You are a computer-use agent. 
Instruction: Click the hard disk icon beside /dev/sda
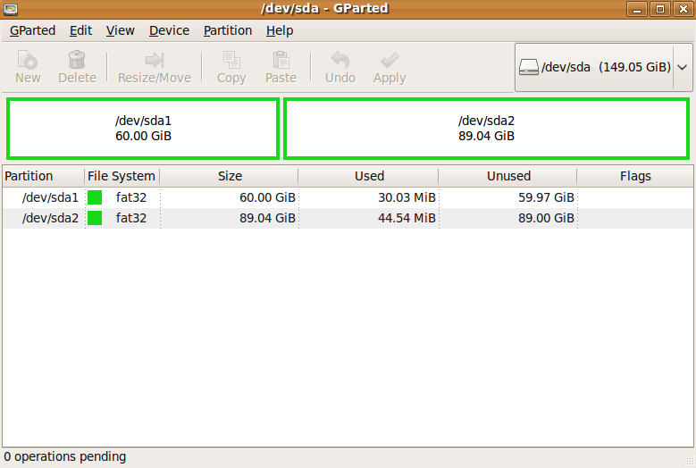tap(529, 67)
